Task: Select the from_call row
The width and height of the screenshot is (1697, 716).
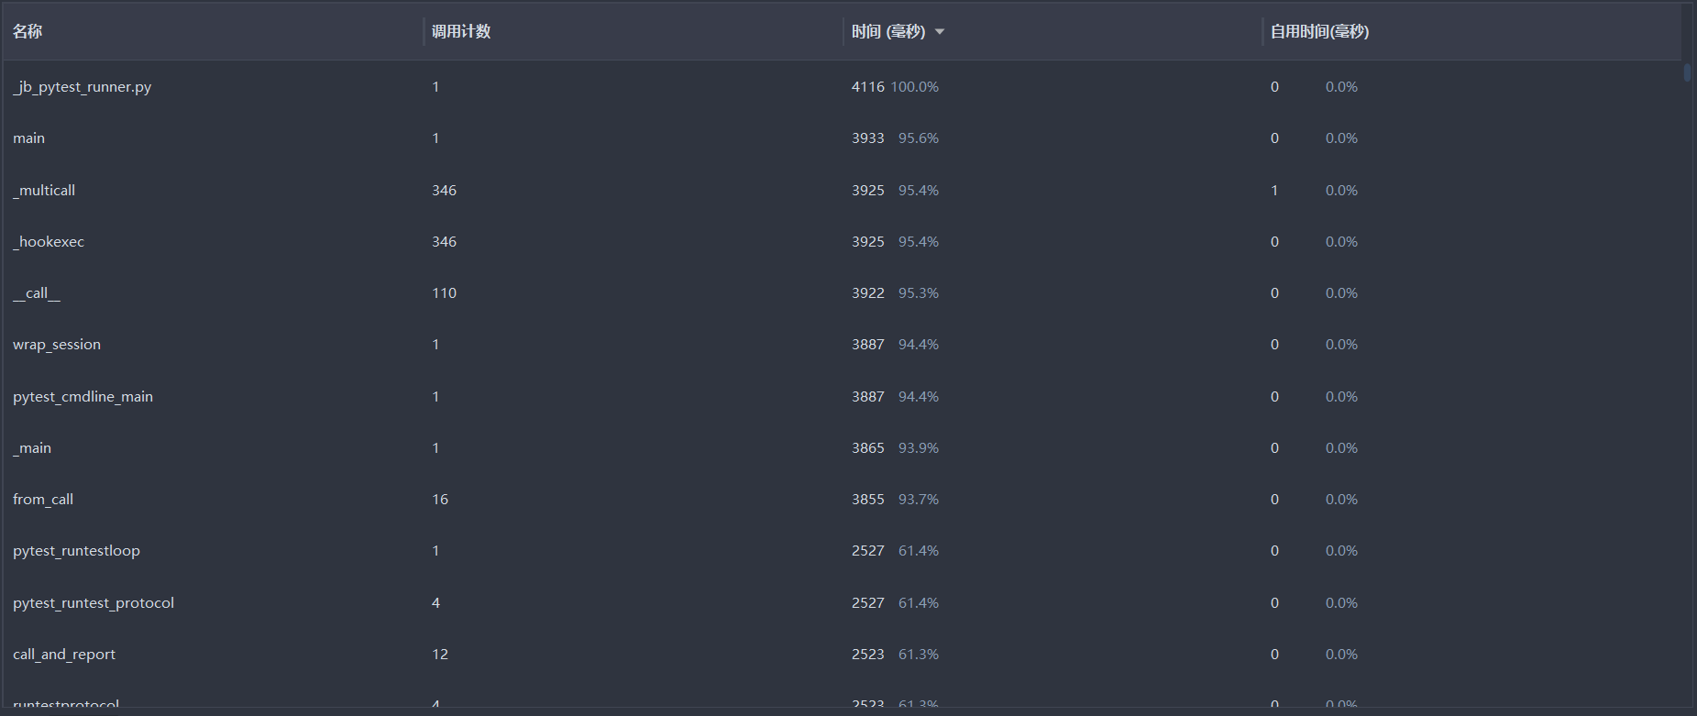Action: click(43, 500)
